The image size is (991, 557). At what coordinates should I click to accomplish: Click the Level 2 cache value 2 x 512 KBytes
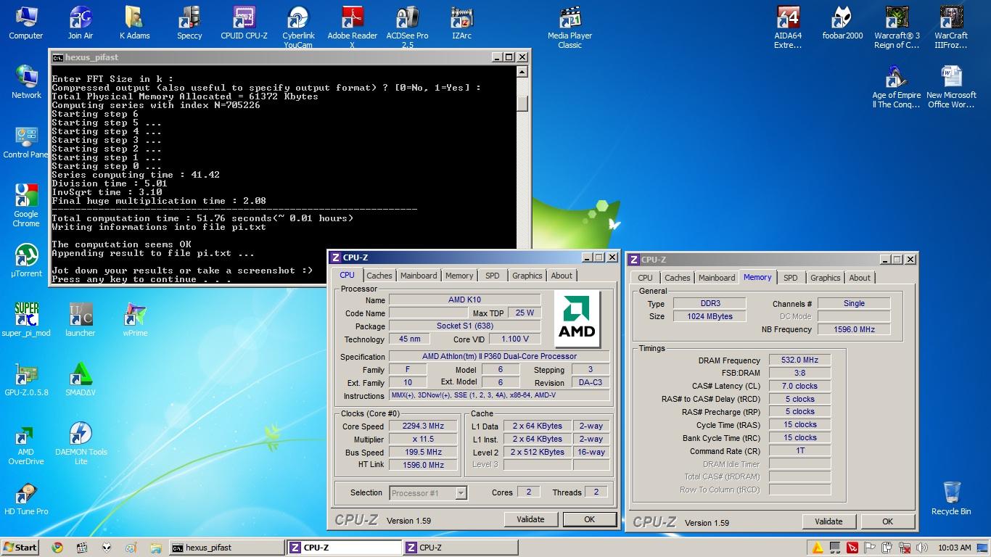(537, 452)
